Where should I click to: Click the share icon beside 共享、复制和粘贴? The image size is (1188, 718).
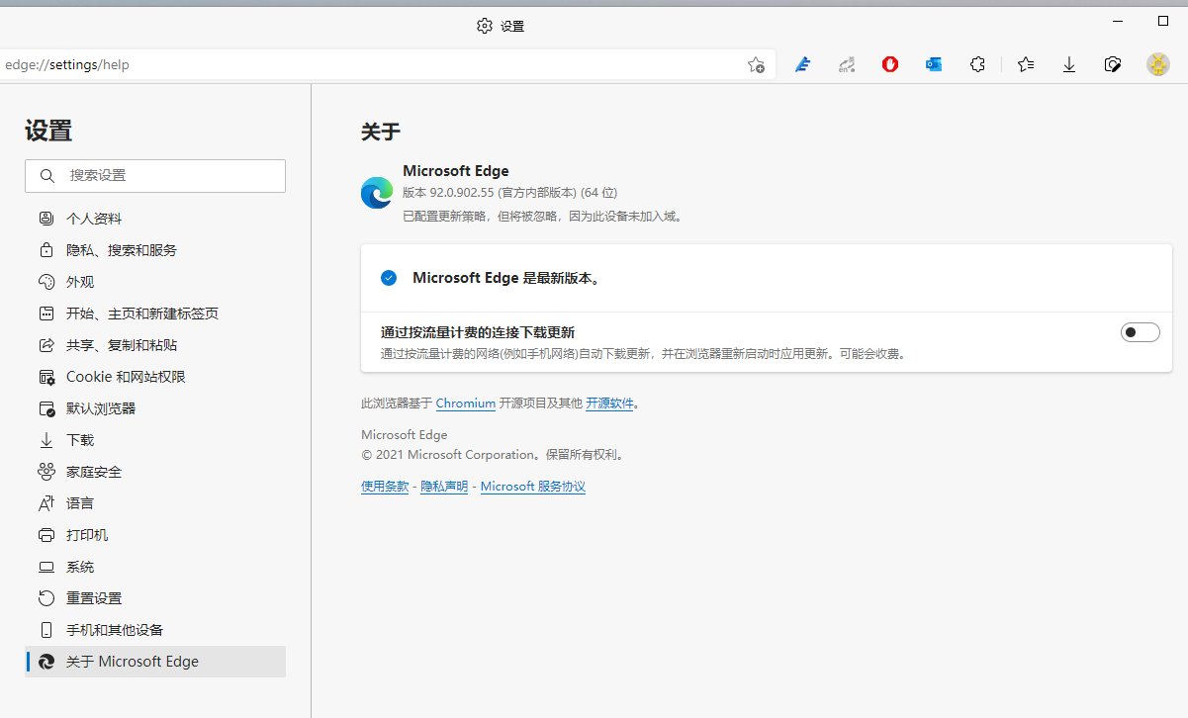tap(46, 345)
